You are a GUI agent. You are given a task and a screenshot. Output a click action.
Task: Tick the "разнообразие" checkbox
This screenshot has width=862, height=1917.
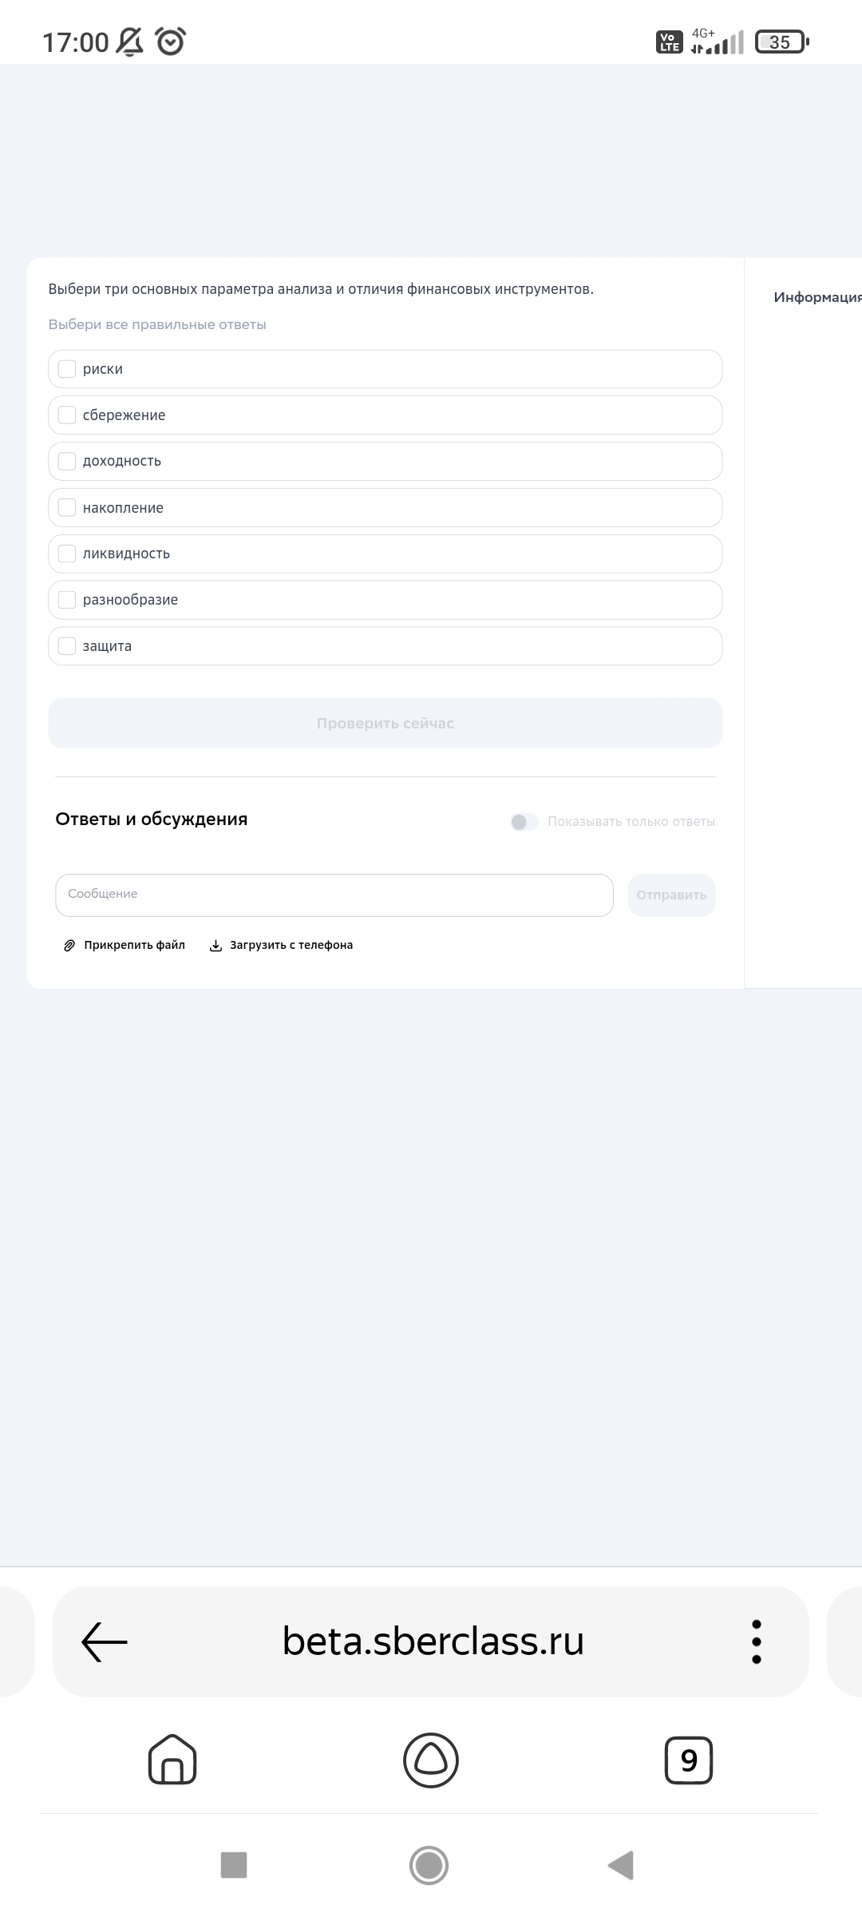[67, 600]
